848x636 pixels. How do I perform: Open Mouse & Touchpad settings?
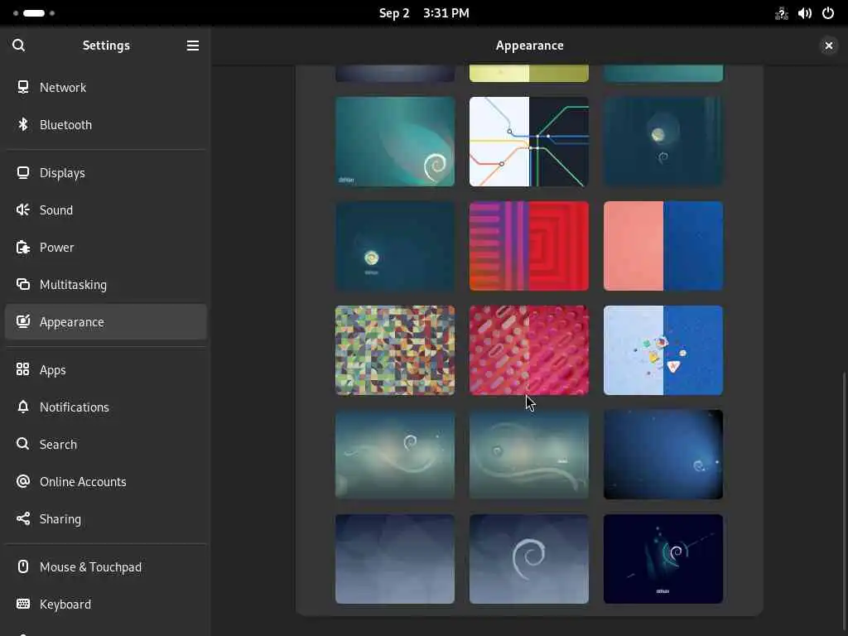(106, 566)
